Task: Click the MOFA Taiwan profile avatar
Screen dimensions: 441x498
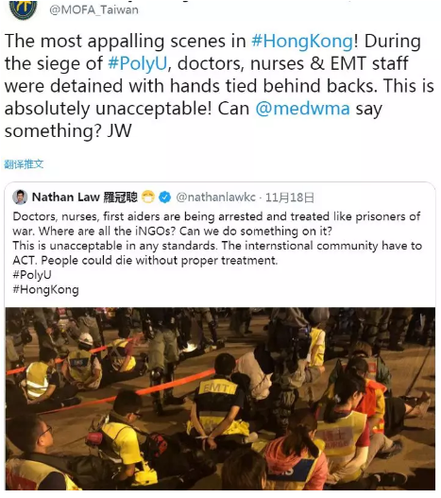Action: tap(24, 9)
